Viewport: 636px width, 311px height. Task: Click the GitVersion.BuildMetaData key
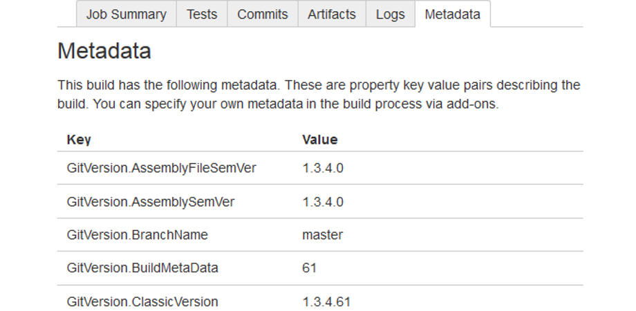point(142,268)
